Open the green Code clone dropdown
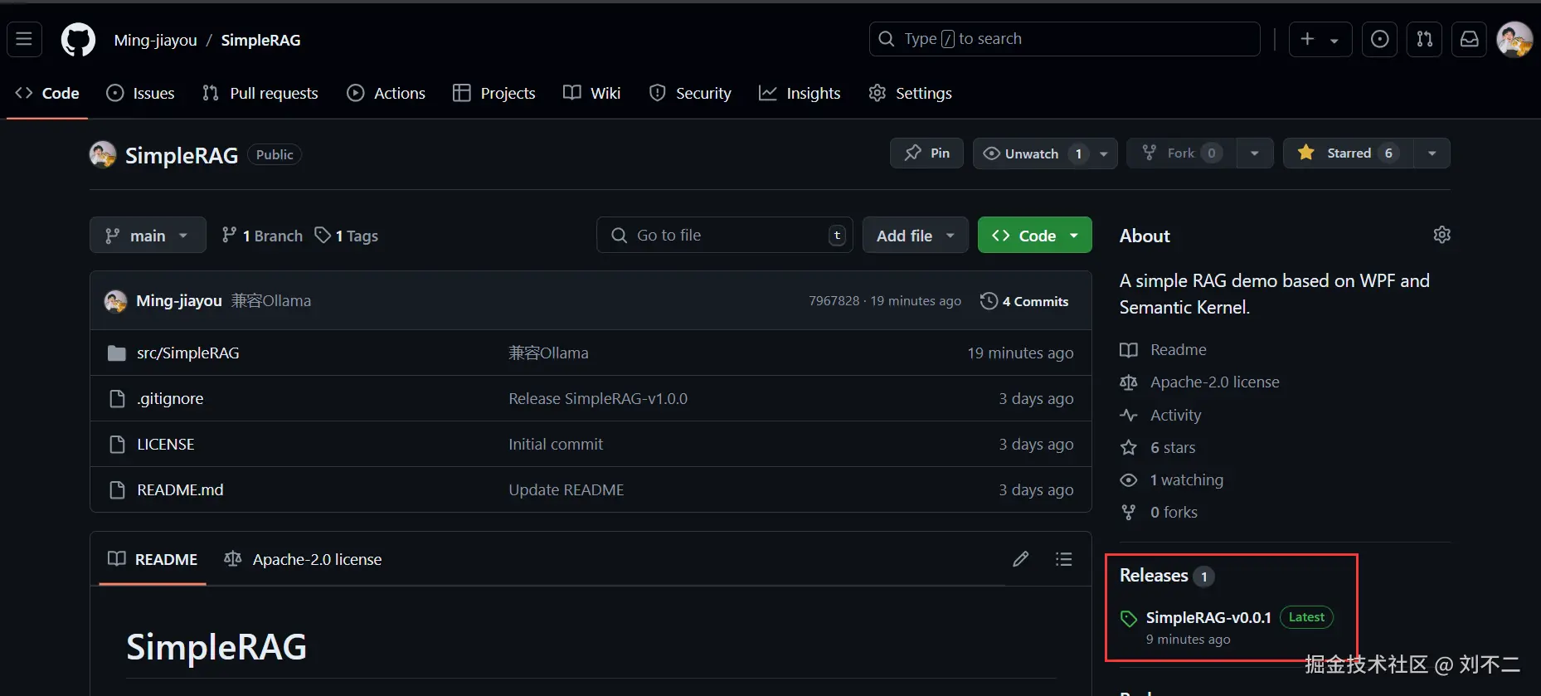1541x696 pixels. (x=1035, y=236)
